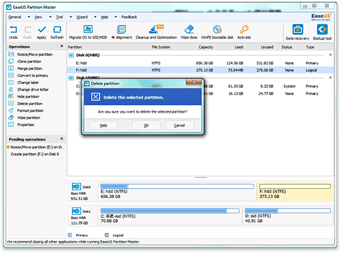Apply pending operations with the Apply checkmark
The height and width of the screenshot is (253, 341).
click(x=42, y=32)
